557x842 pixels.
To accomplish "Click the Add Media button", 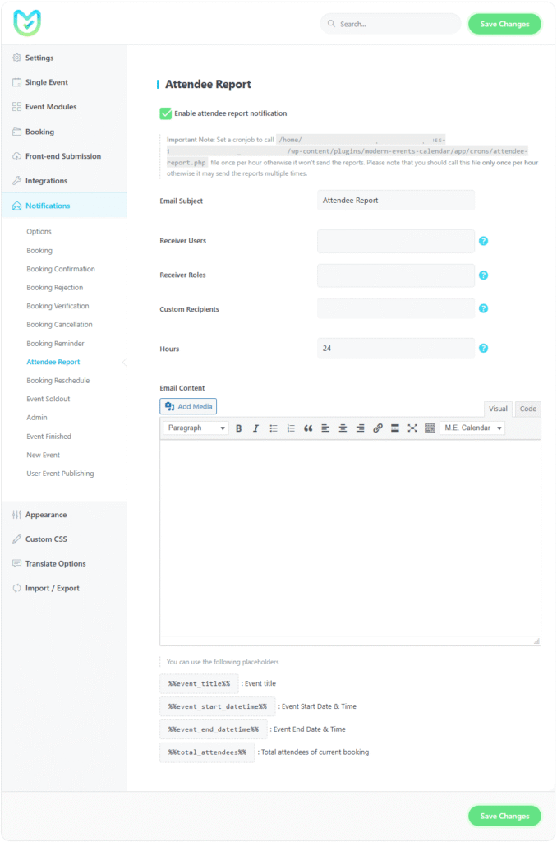I will coord(188,406).
